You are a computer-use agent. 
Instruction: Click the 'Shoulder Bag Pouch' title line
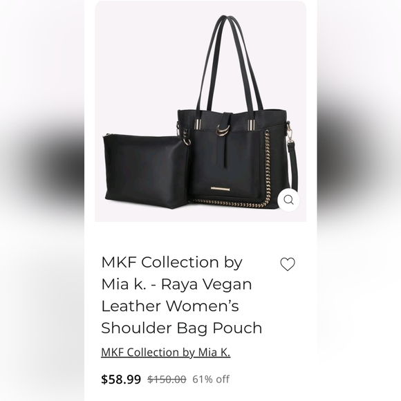(182, 328)
